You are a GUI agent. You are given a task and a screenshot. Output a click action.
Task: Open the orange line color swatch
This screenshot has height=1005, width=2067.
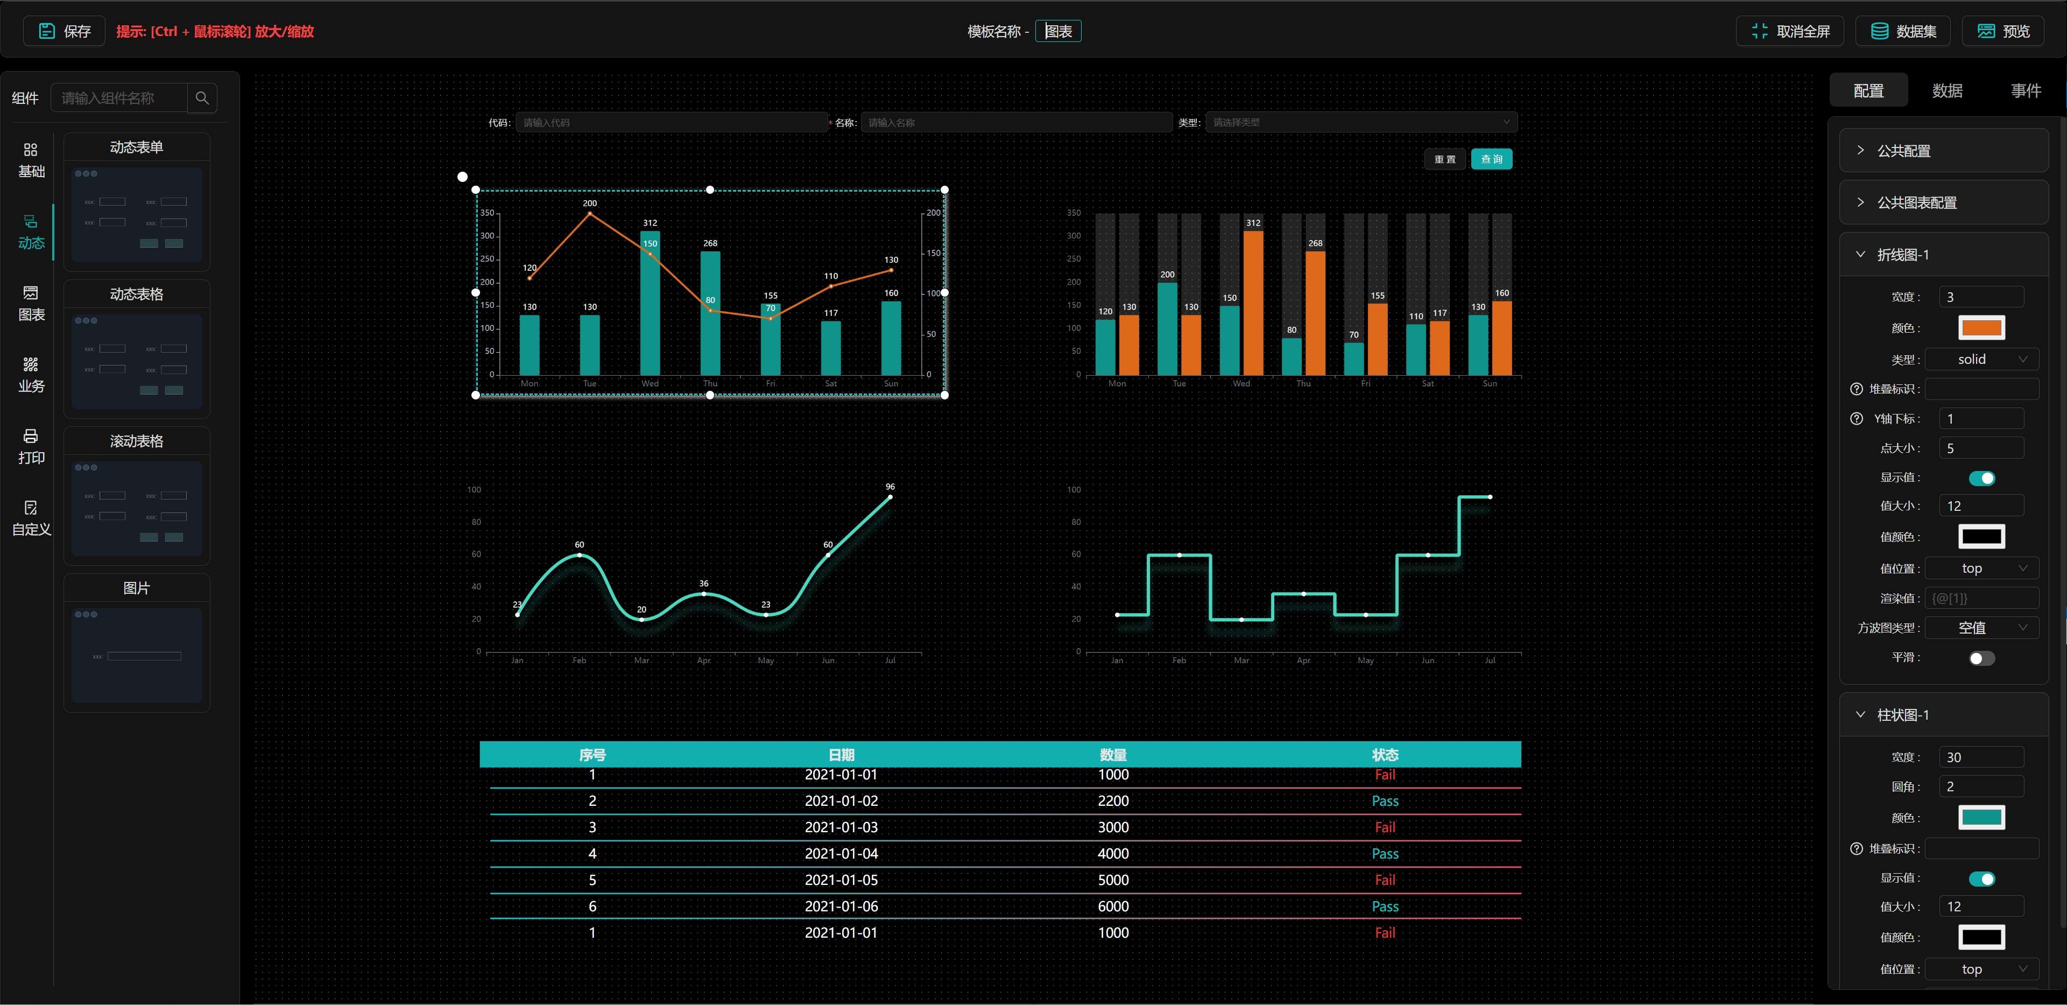[1981, 327]
